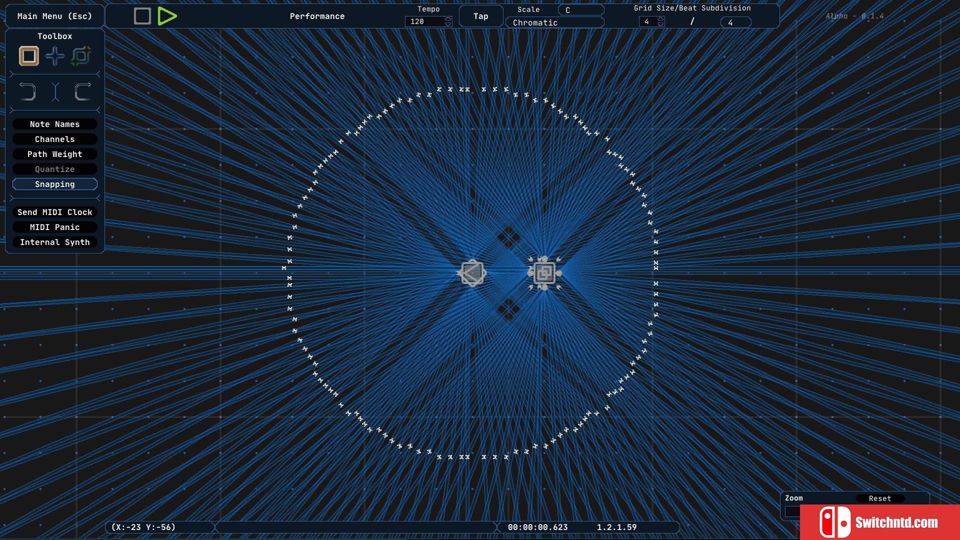Toggle Path Weight display
Screen dimensions: 960x540
(55, 154)
